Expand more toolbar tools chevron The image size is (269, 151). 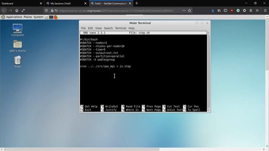257,10
